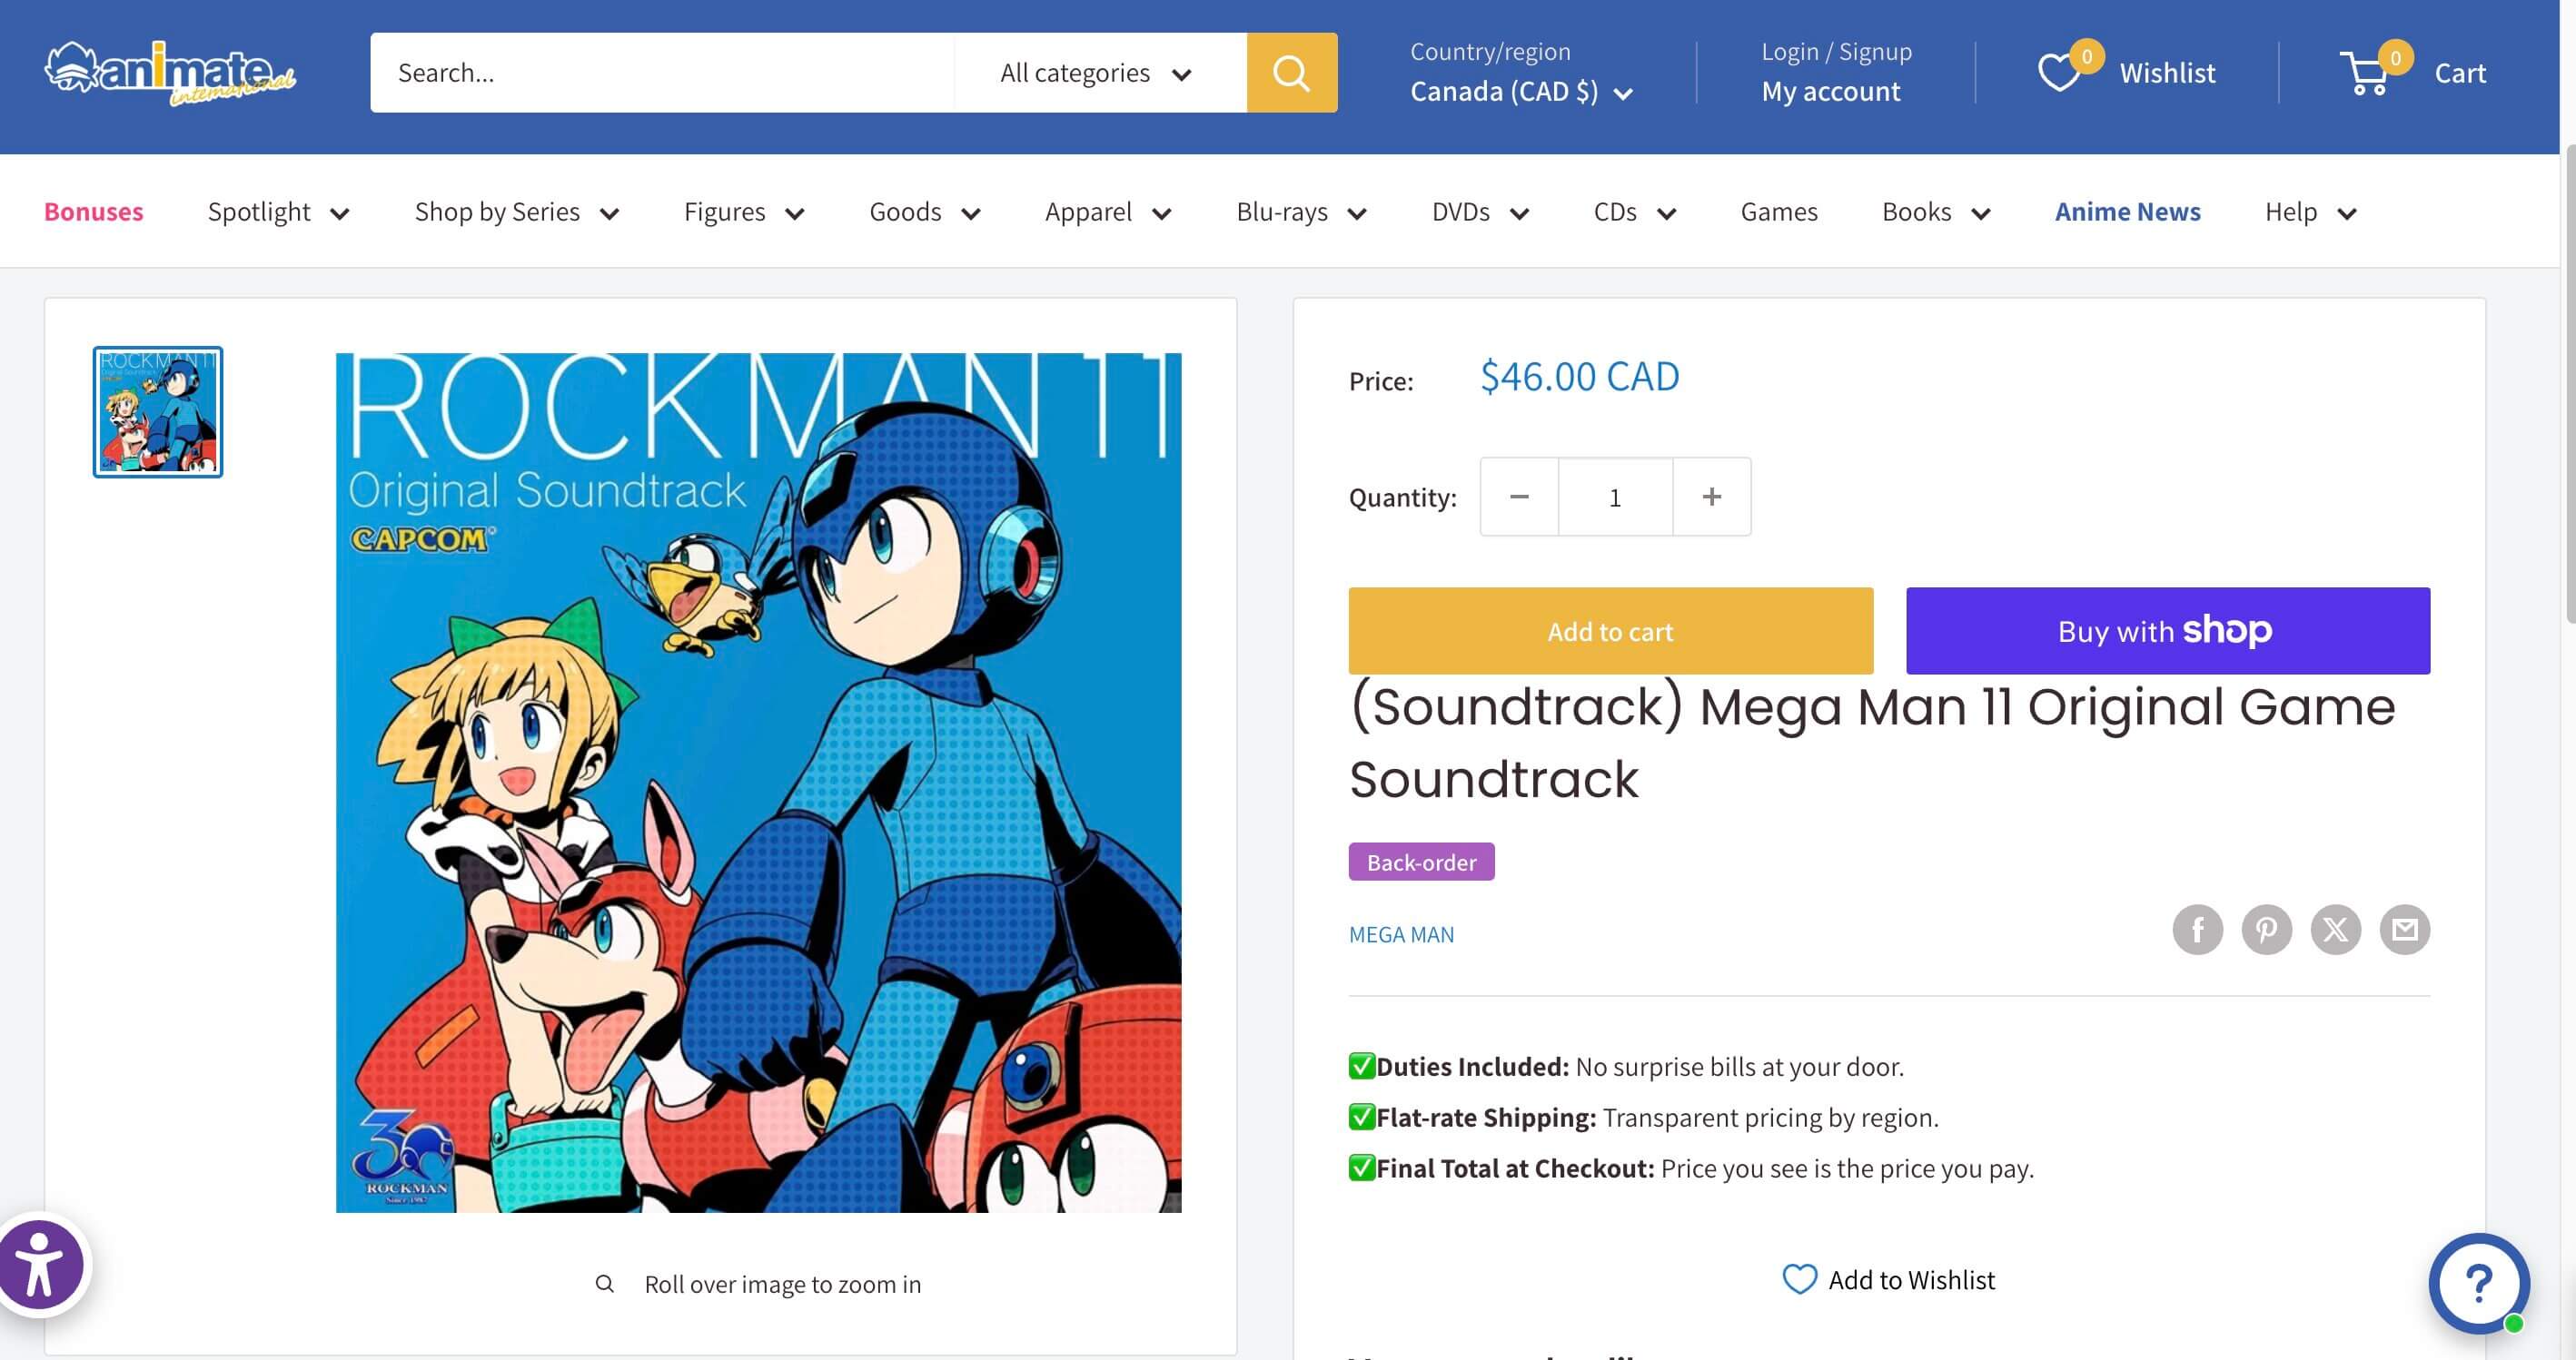The image size is (2576, 1360).
Task: Decrease the quantity with the minus button
Action: (1519, 497)
